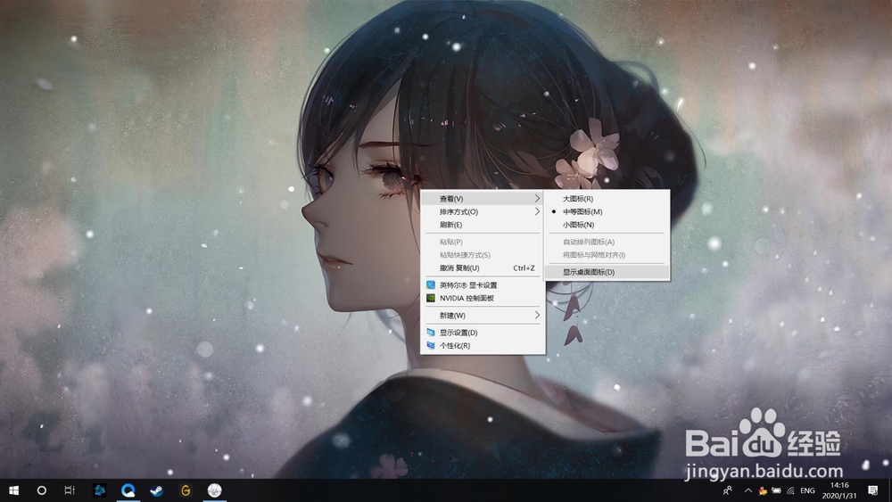
Task: Click the greyed 粘贴快捷方式(S) entry
Action: click(483, 255)
